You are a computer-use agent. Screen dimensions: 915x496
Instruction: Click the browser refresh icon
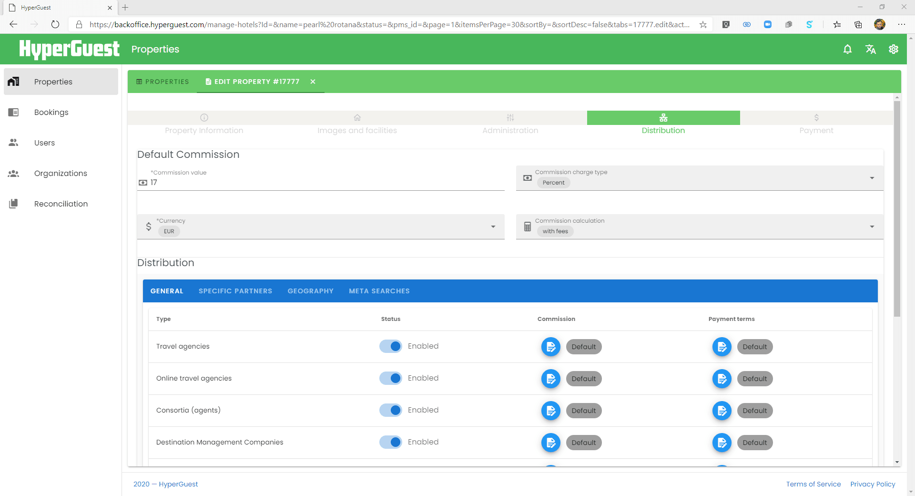click(55, 24)
